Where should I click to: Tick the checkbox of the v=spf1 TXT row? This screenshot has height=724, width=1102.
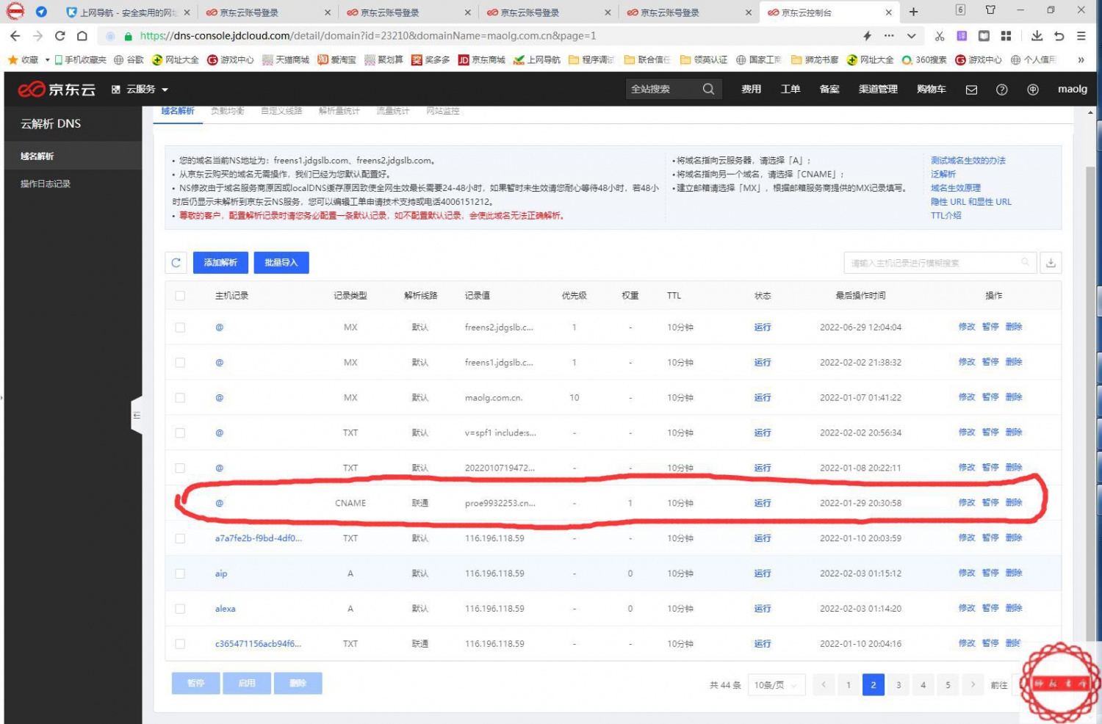coord(180,433)
